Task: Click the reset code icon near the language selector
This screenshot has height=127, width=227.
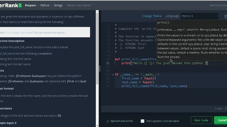Action: tap(226, 17)
